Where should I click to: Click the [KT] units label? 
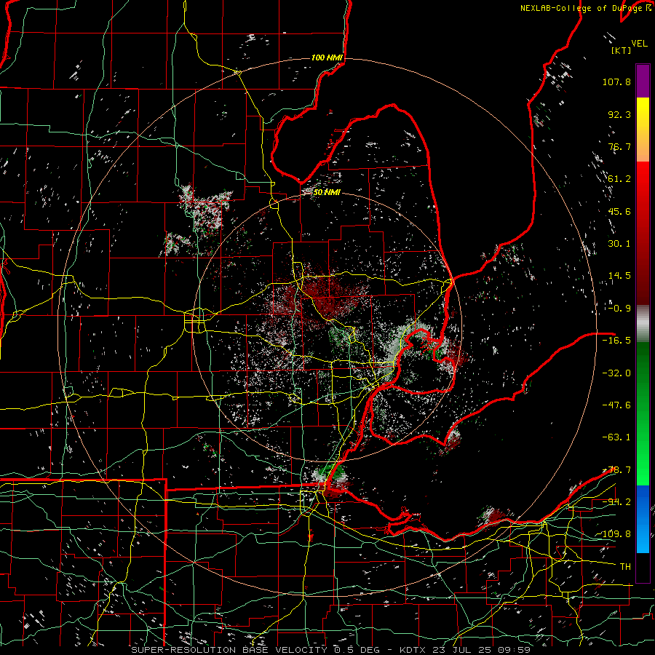click(621, 50)
